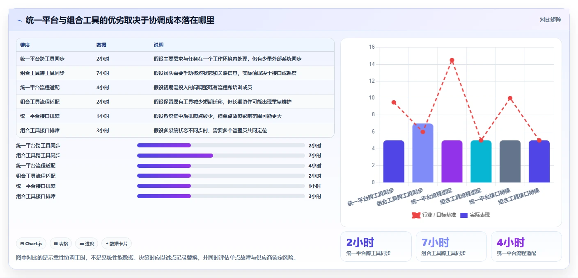This screenshot has height=278, width=578.
Task: Toggle the 行业 / 目标基准 legend entry
Action: point(433,215)
